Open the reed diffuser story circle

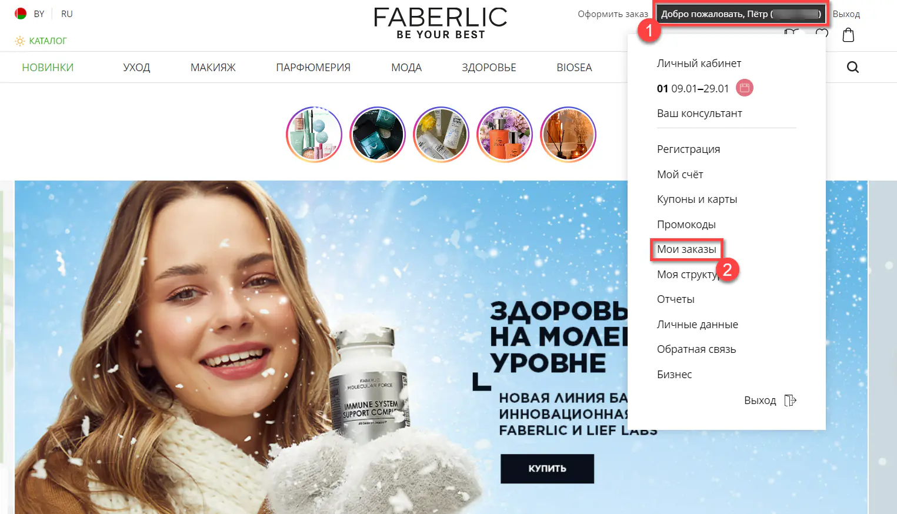568,135
